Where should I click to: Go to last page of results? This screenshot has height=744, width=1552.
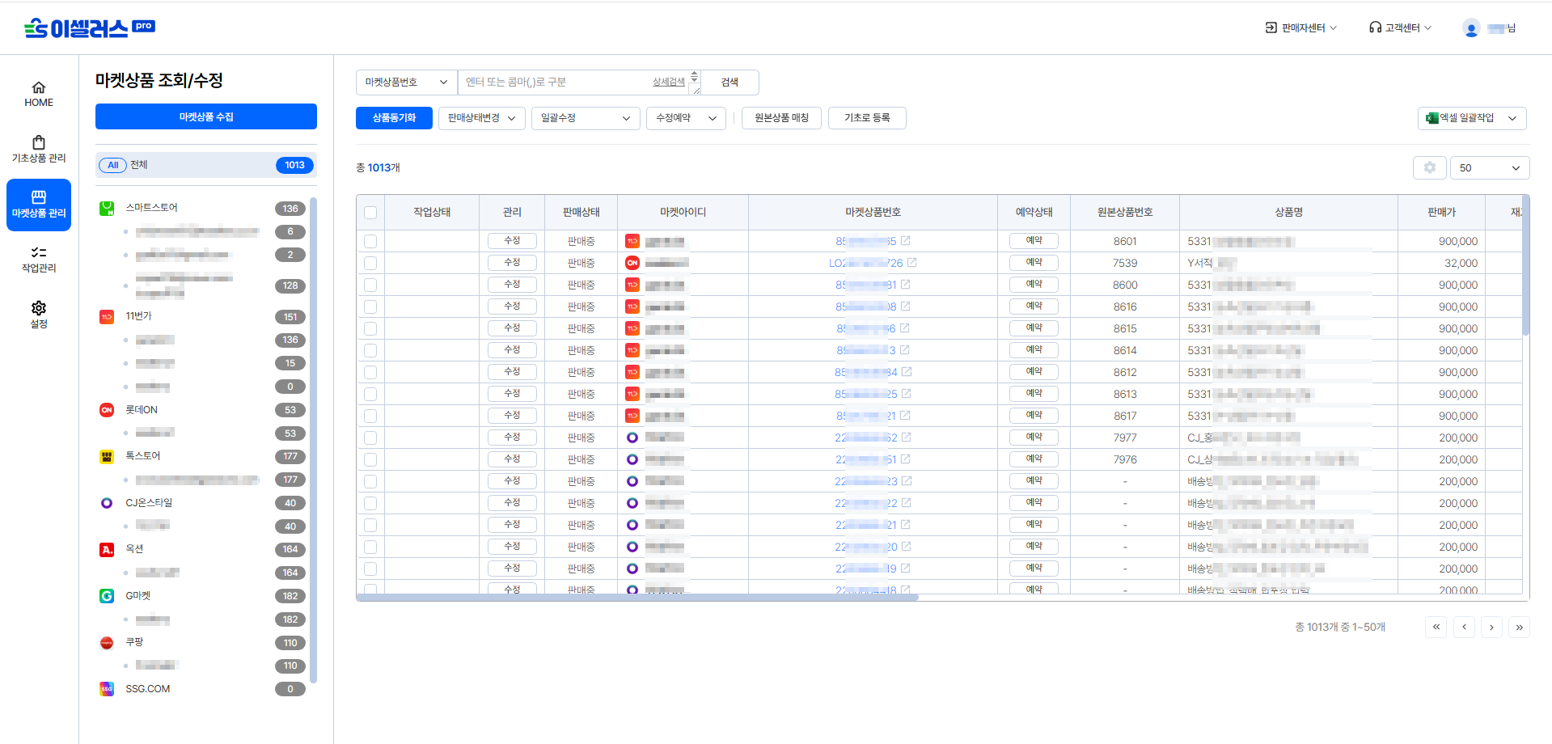(1520, 628)
